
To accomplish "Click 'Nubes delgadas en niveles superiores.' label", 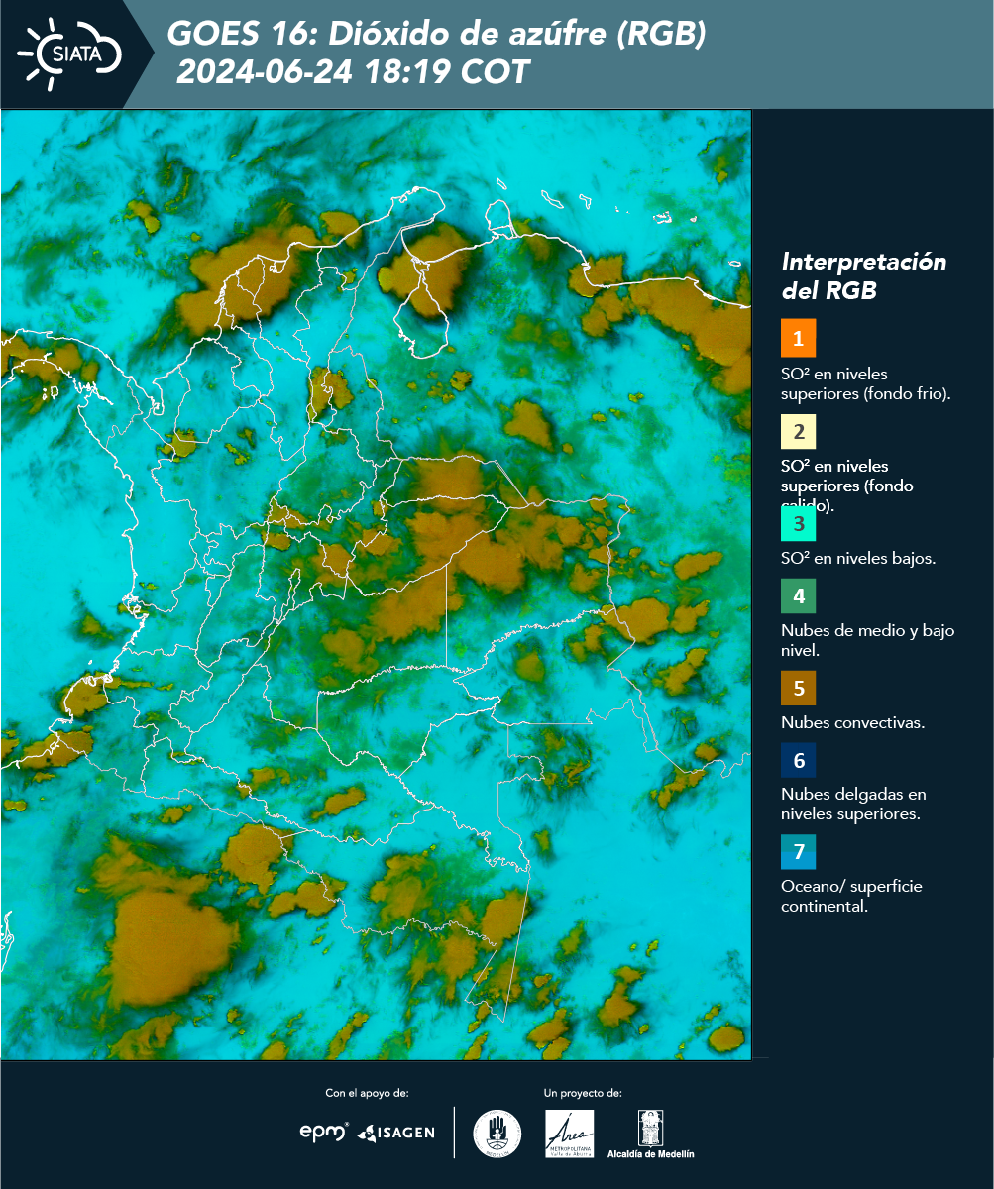I will (853, 804).
